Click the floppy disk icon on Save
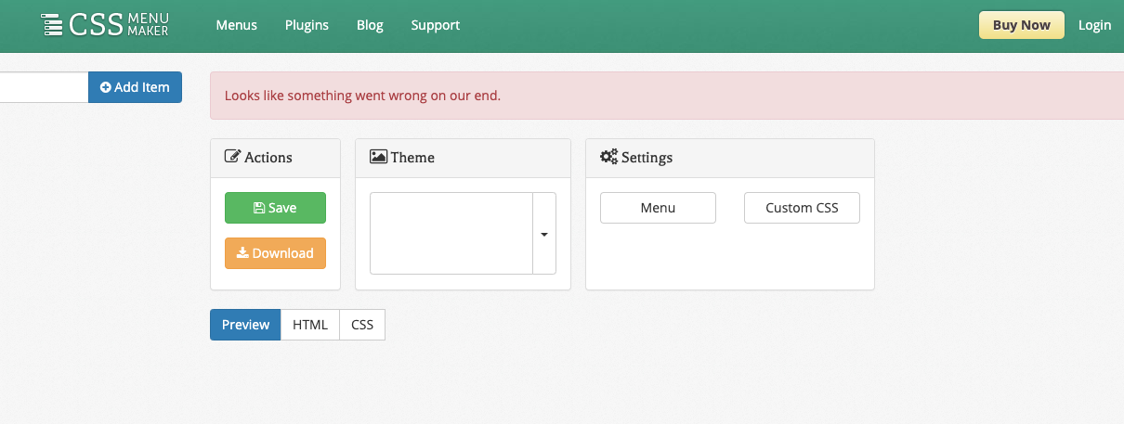This screenshot has width=1124, height=424. [x=259, y=208]
